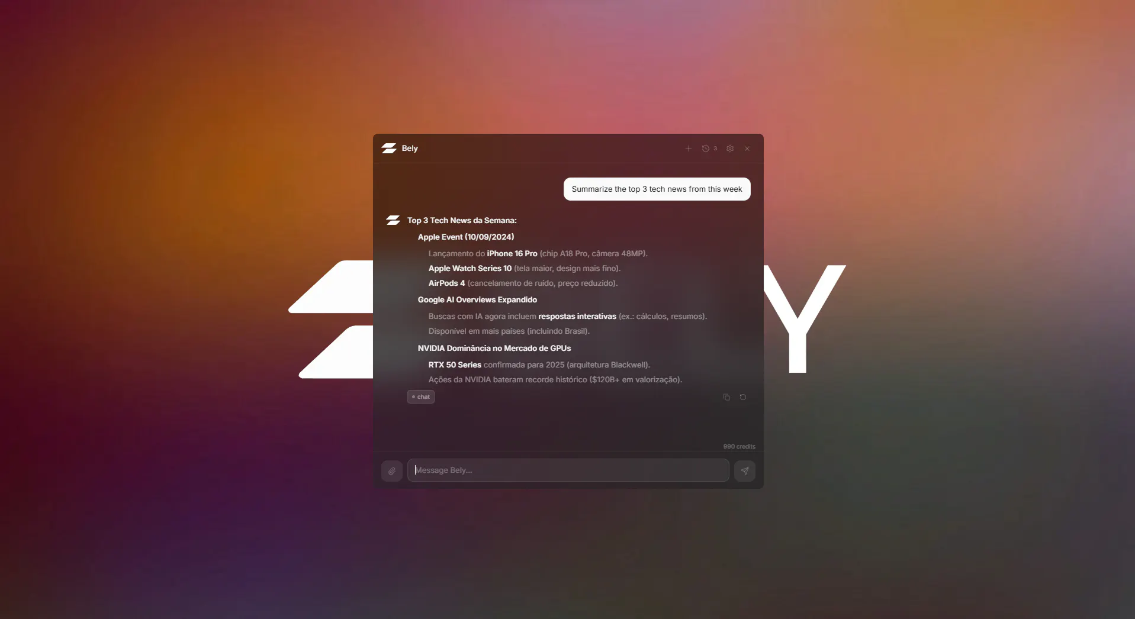Click 'Top 3 Tech News da Semana:' heading
The height and width of the screenshot is (619, 1135).
click(462, 220)
